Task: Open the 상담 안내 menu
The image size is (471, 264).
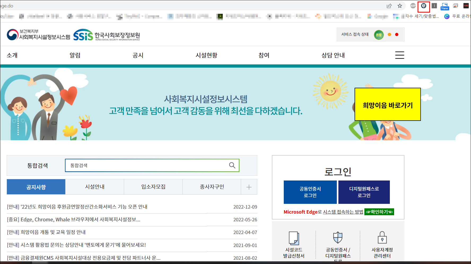Action: 333,55
